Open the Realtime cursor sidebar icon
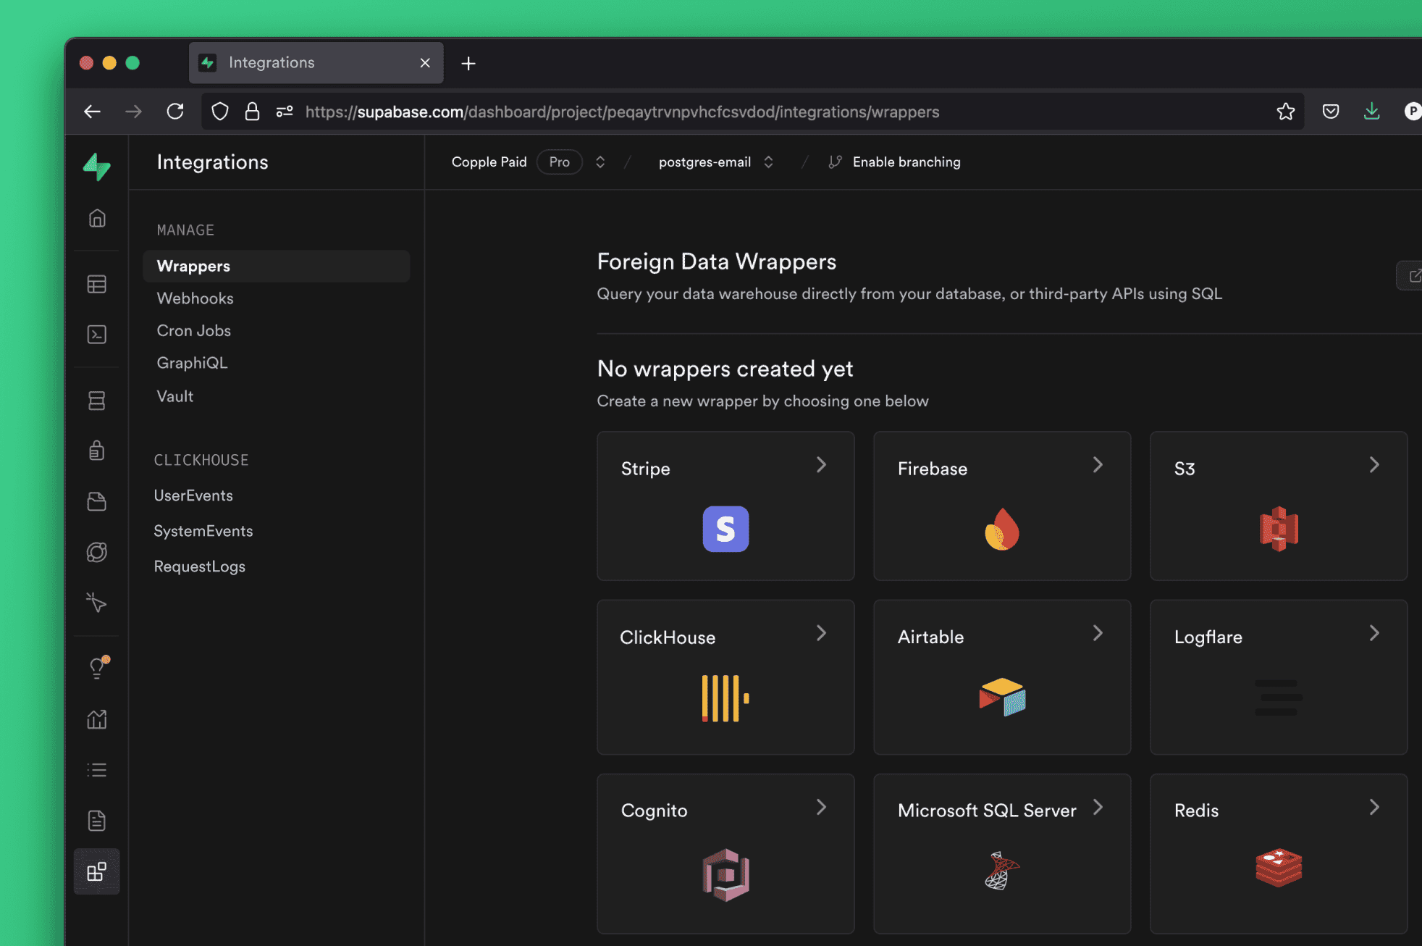Viewport: 1422px width, 946px height. coord(96,603)
